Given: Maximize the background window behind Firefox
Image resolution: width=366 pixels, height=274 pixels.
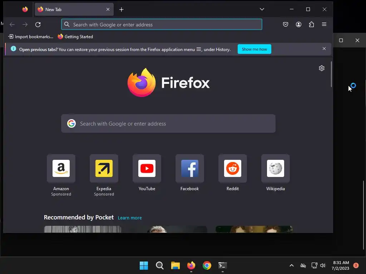Looking at the screenshot, I should (341, 40).
